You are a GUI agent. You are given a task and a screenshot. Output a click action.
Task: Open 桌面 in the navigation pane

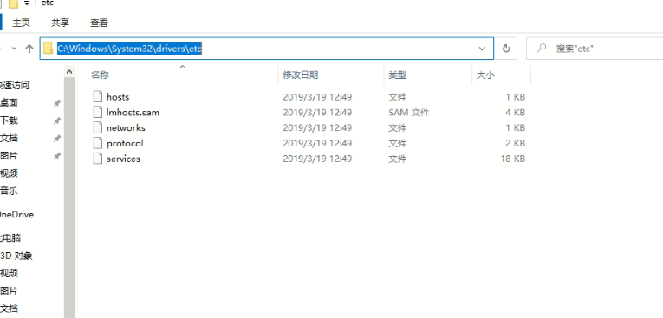pyautogui.click(x=9, y=103)
